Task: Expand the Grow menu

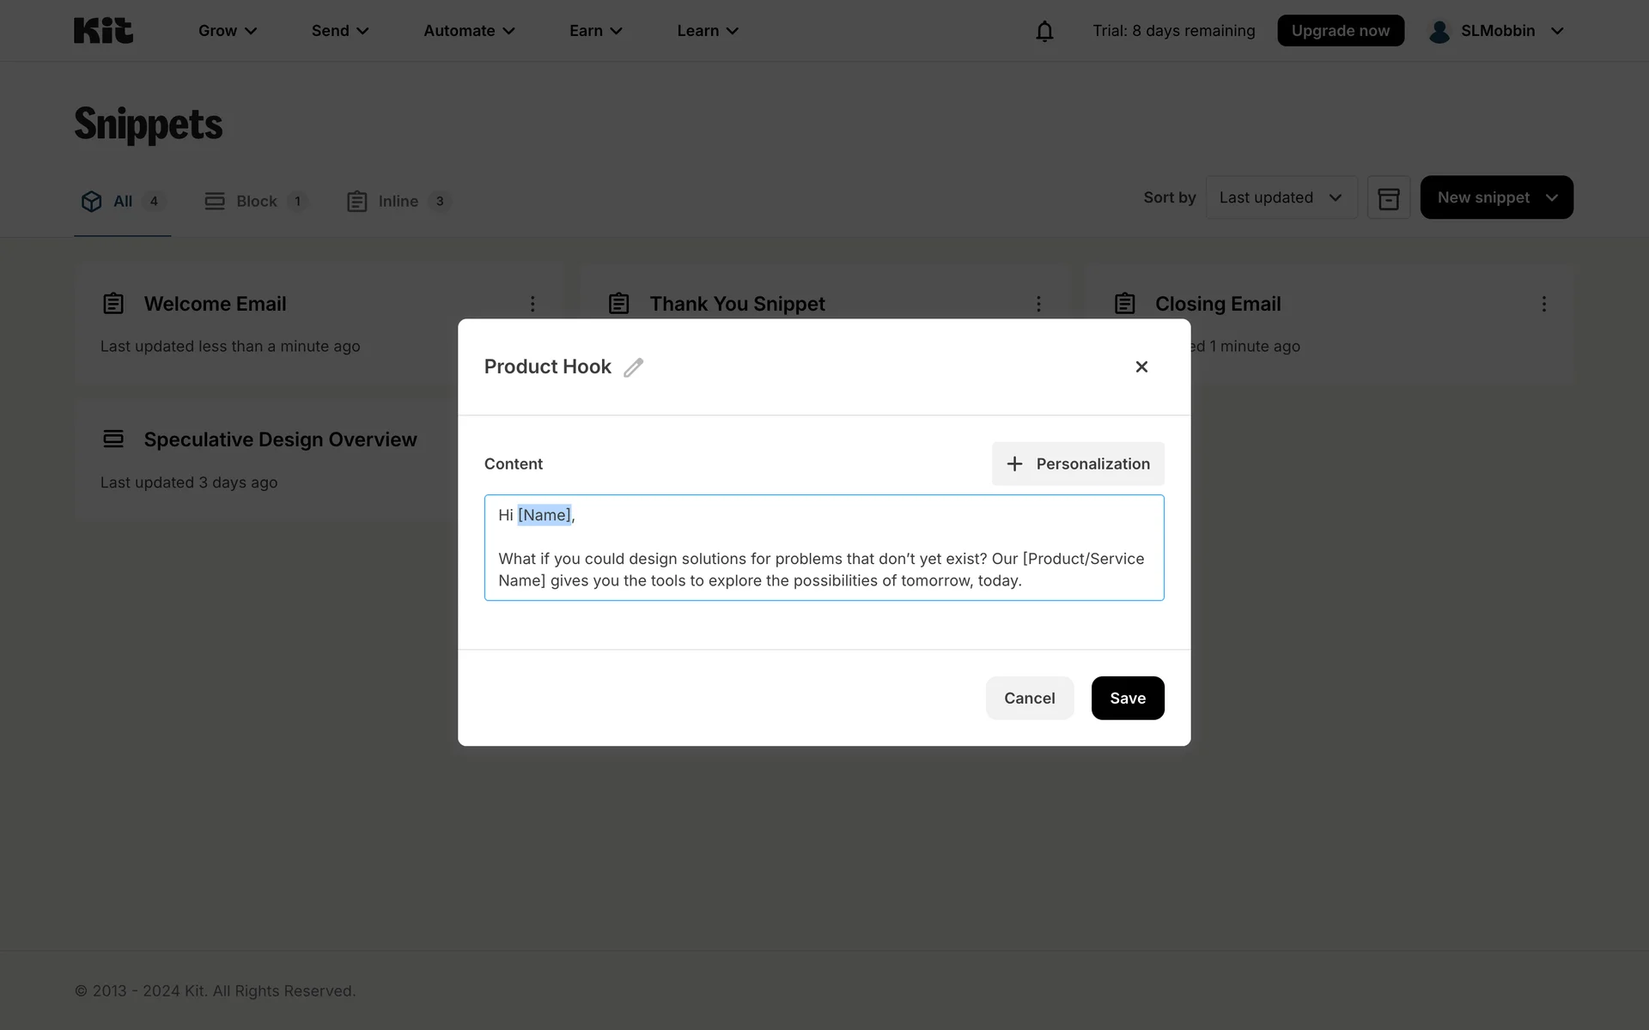Action: pyautogui.click(x=228, y=31)
